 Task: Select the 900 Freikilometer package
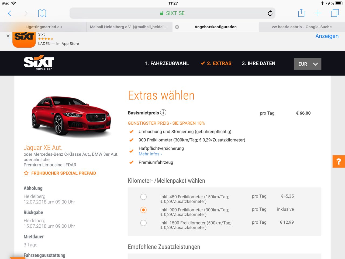click(x=143, y=210)
